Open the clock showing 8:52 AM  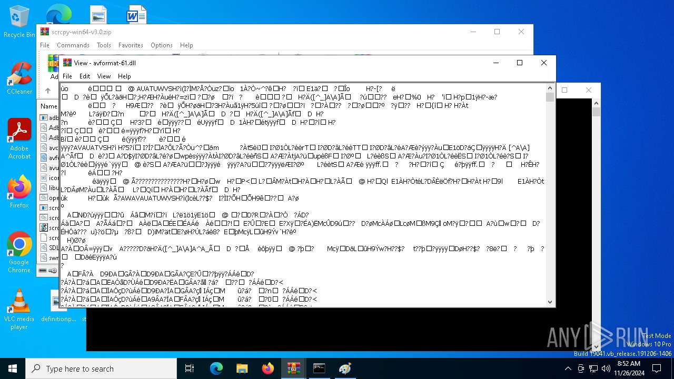tap(628, 368)
